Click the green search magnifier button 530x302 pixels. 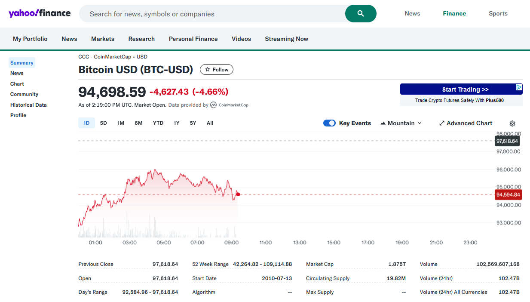click(x=361, y=14)
